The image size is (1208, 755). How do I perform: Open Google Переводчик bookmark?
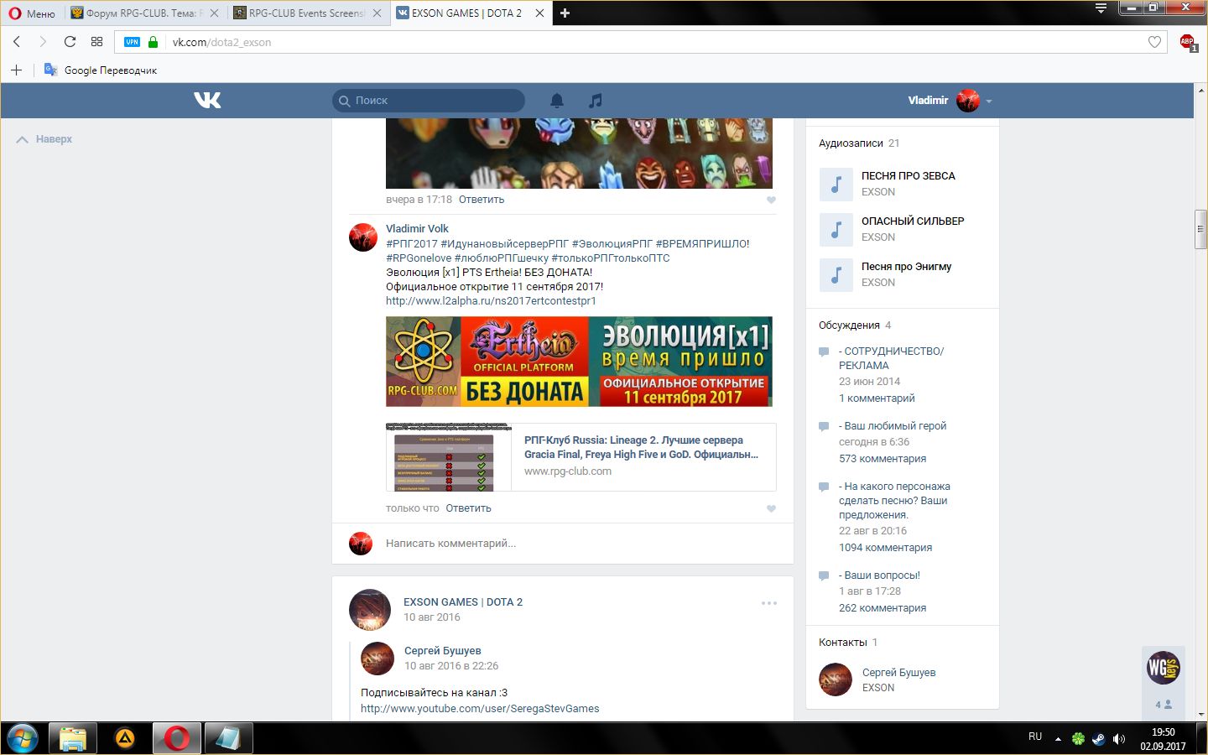[x=101, y=70]
